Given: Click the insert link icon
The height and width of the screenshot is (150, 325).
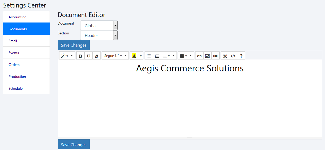Looking at the screenshot, I should (199, 56).
